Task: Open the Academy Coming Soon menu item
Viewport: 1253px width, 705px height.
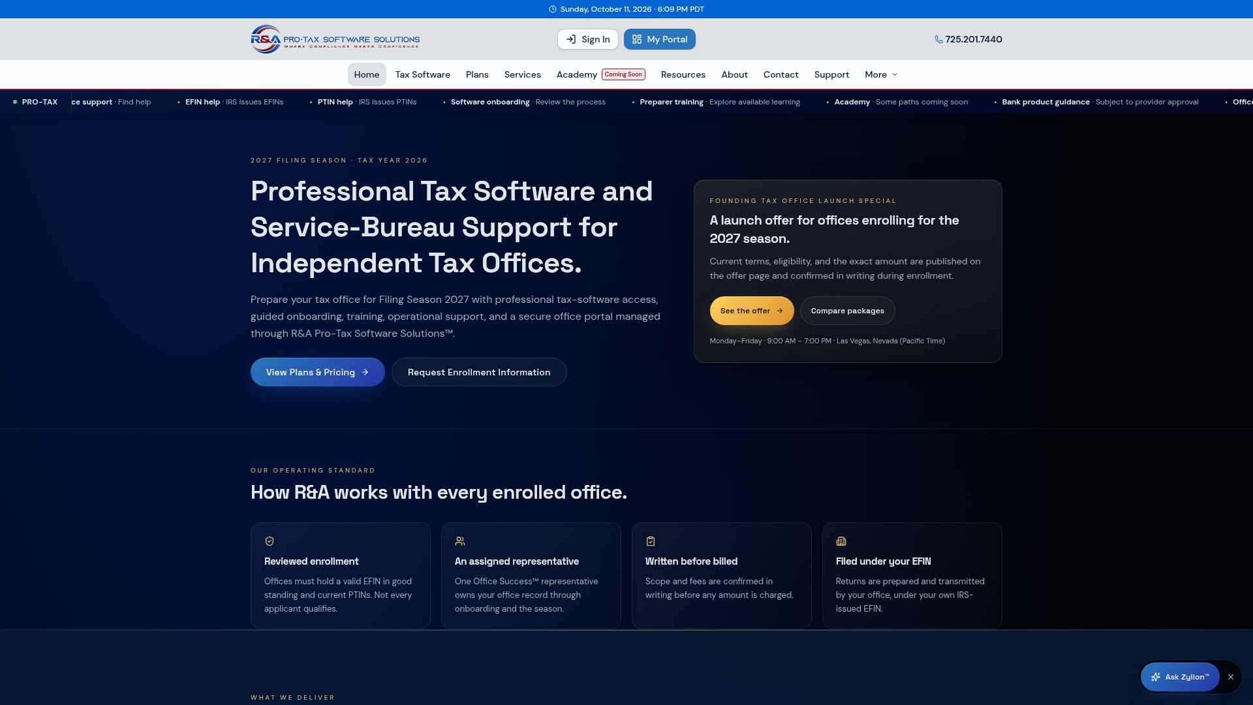Action: 601,74
